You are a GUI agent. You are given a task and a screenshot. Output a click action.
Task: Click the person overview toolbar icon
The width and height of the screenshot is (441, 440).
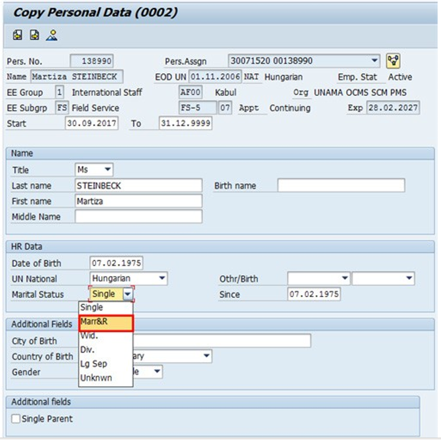click(x=52, y=35)
